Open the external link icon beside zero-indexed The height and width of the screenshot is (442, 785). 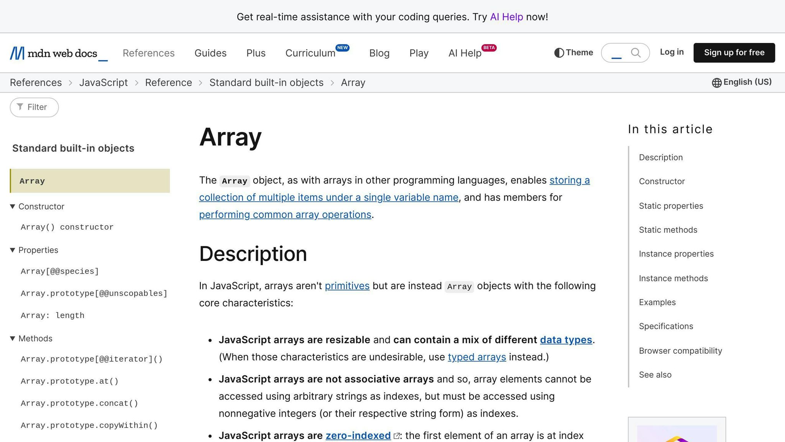[397, 436]
